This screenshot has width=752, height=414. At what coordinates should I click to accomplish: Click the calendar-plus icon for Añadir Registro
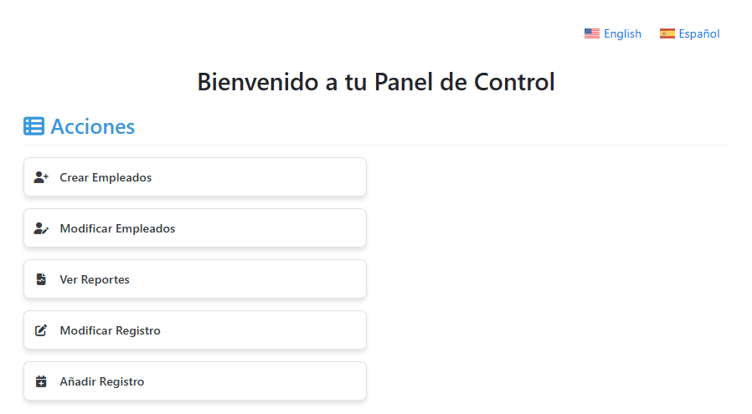pyautogui.click(x=41, y=381)
